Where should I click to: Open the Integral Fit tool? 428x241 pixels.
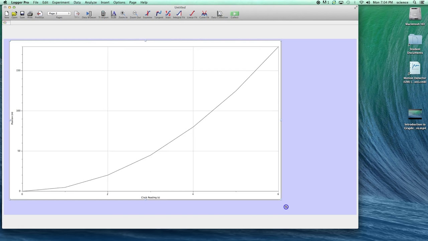pyautogui.click(x=179, y=14)
